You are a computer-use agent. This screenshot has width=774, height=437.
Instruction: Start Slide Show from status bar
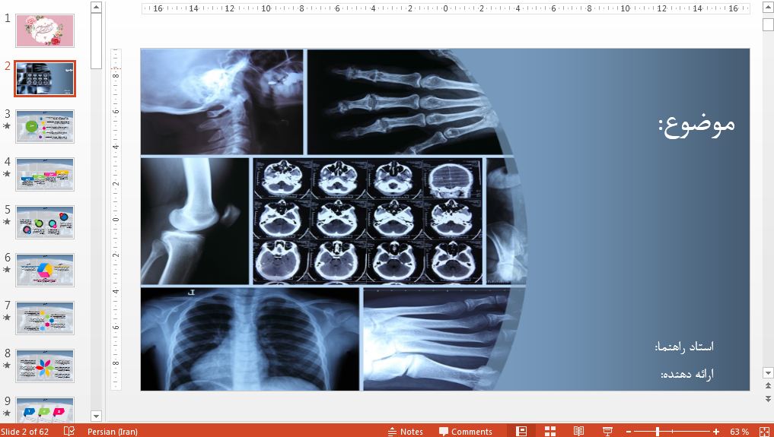(607, 431)
